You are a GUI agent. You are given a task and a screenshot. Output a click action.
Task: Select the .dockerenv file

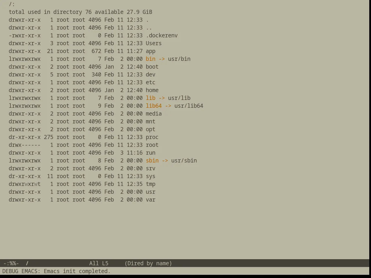(162, 35)
